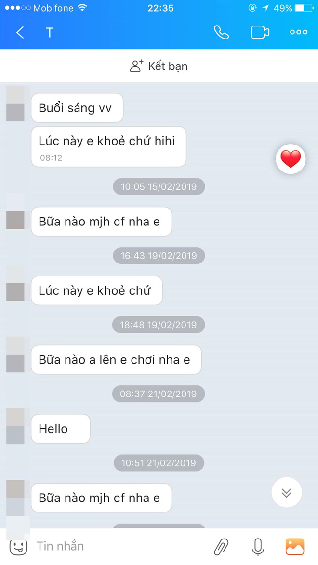Tap the 10:05 15/02/2019 timestamp label
Image resolution: width=318 pixels, height=565 pixels.
pyautogui.click(x=159, y=187)
